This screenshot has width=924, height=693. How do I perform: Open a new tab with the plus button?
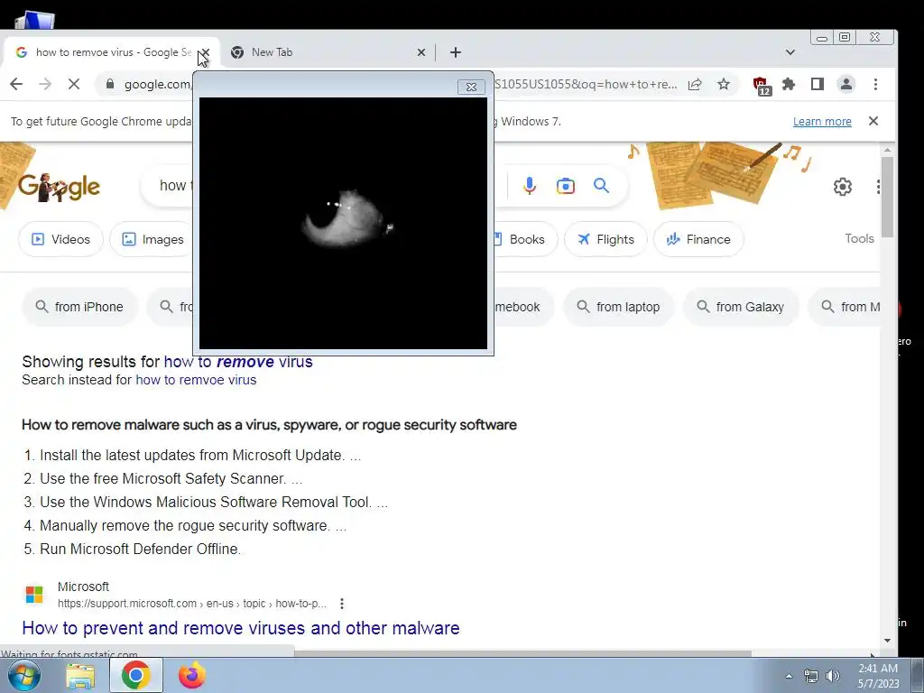point(456,52)
